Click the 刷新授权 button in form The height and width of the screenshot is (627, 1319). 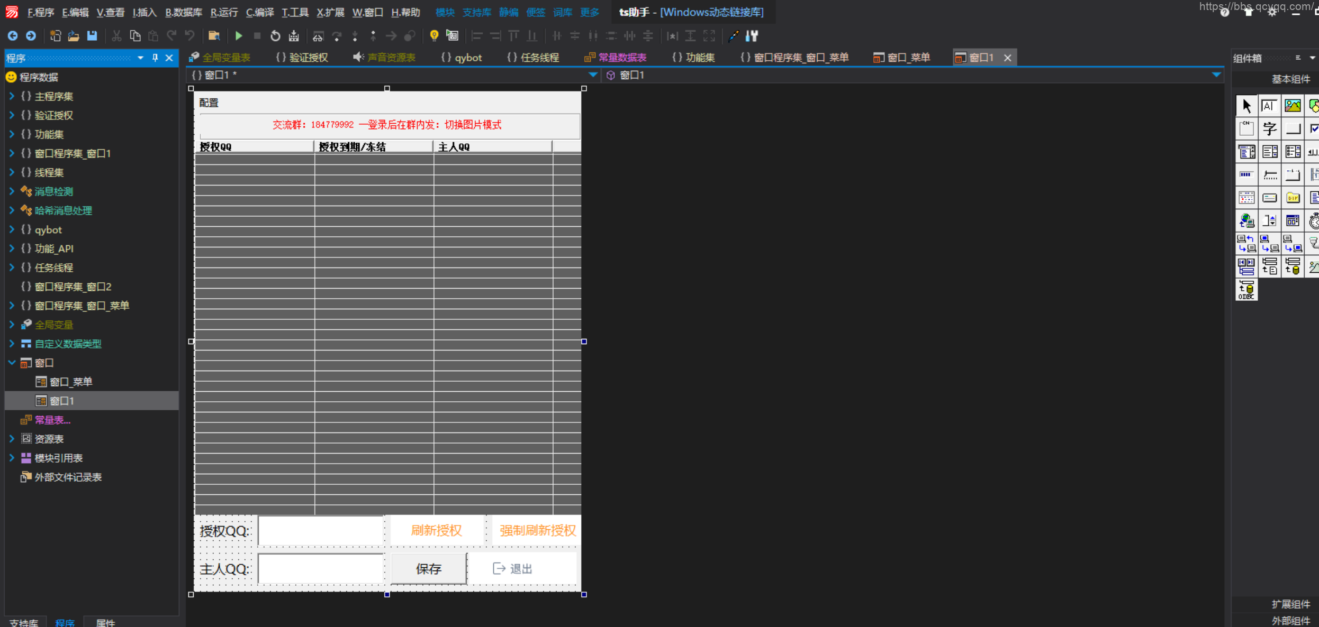pos(437,530)
